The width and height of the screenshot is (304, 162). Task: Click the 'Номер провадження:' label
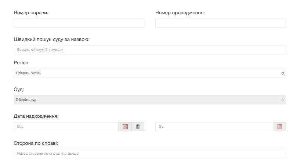180,13
